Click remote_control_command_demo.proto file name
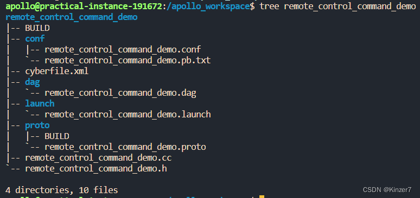Screen dimensions: 420x198 125,147
